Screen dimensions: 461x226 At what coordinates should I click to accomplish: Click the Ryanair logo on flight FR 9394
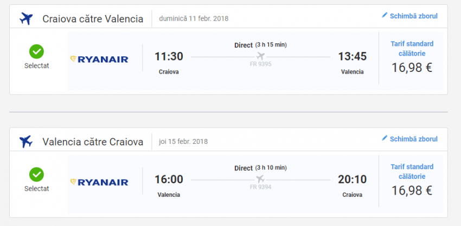tap(100, 182)
